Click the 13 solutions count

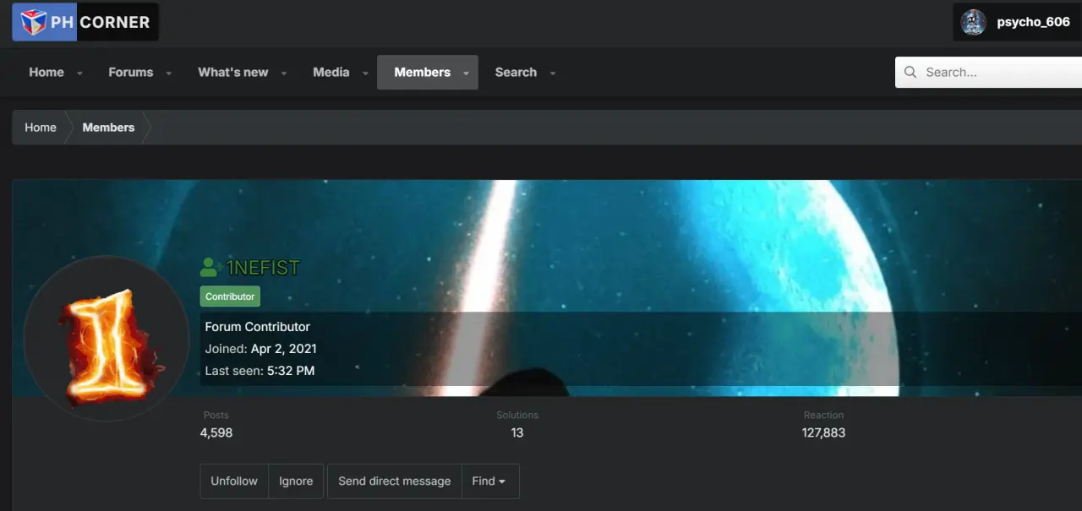517,432
